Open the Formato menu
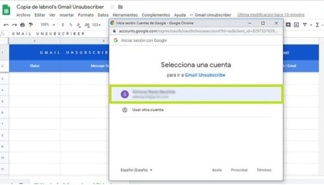Image resolution: width=324 pixels, height=185 pixels. 86,15
